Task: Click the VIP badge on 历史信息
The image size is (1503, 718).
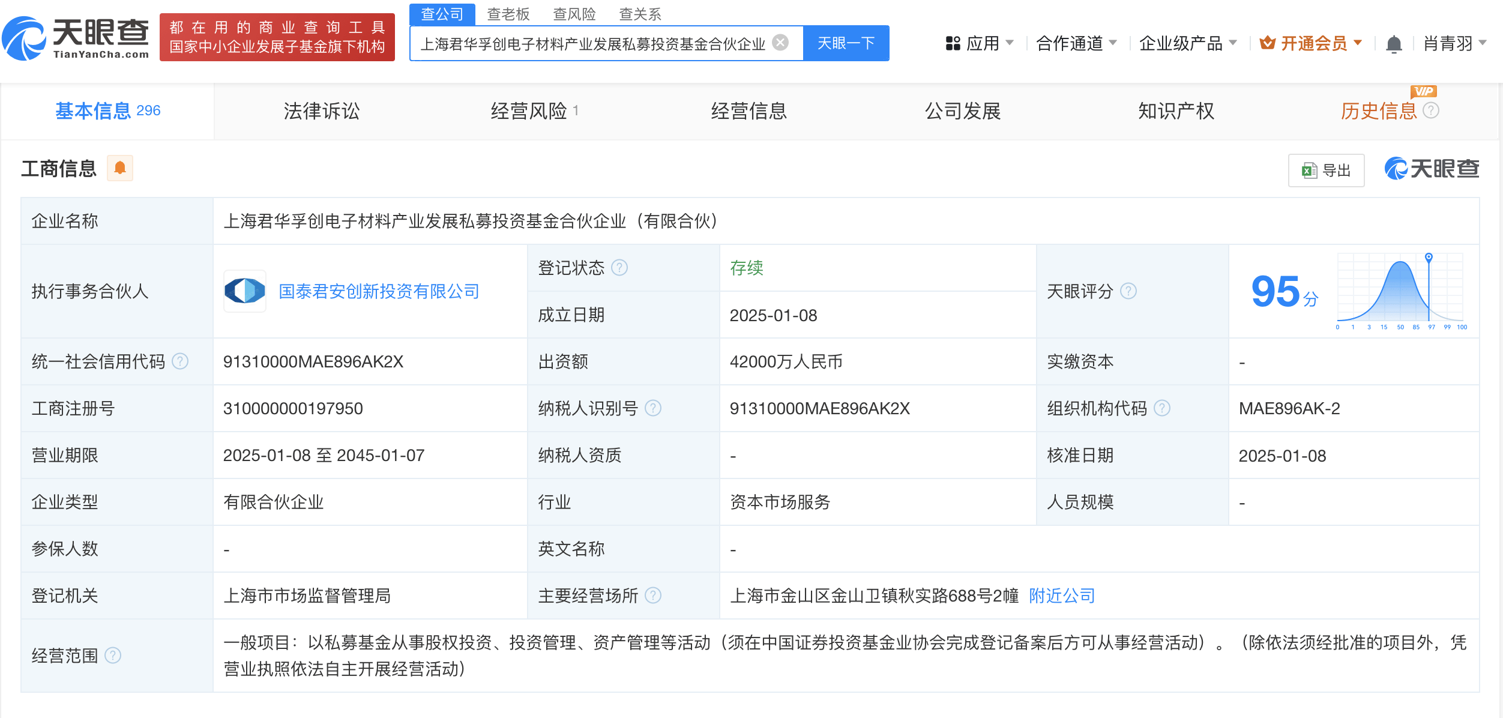Action: click(1424, 91)
